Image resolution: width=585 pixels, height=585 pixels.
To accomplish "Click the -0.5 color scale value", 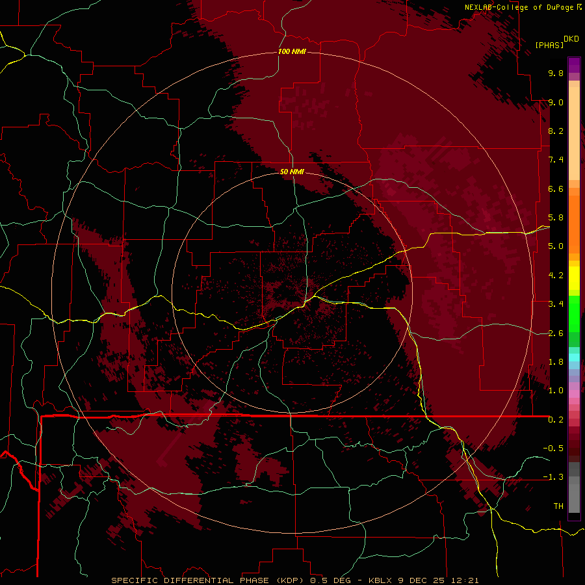I will [553, 448].
